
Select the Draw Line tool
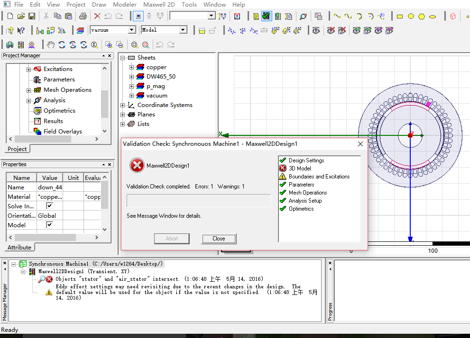click(x=337, y=16)
